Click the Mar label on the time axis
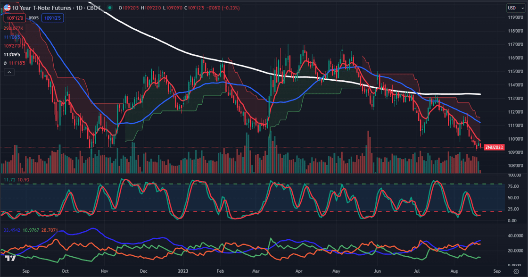Viewport: 528px width, 277px height. (256, 271)
